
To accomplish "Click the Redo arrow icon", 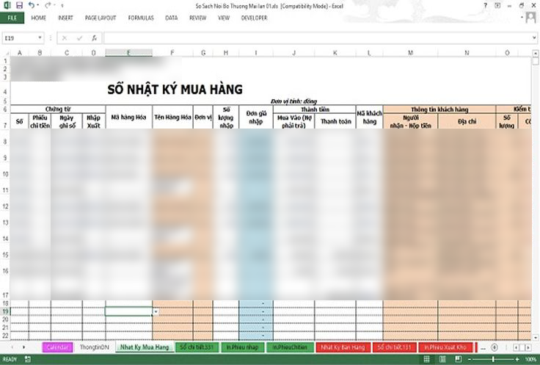I will (48, 5).
